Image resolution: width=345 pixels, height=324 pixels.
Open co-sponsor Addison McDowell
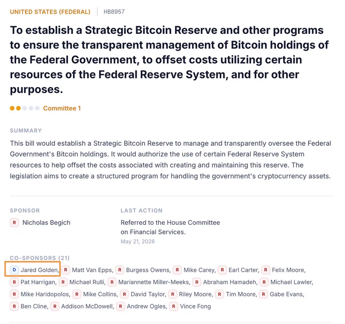(x=87, y=306)
